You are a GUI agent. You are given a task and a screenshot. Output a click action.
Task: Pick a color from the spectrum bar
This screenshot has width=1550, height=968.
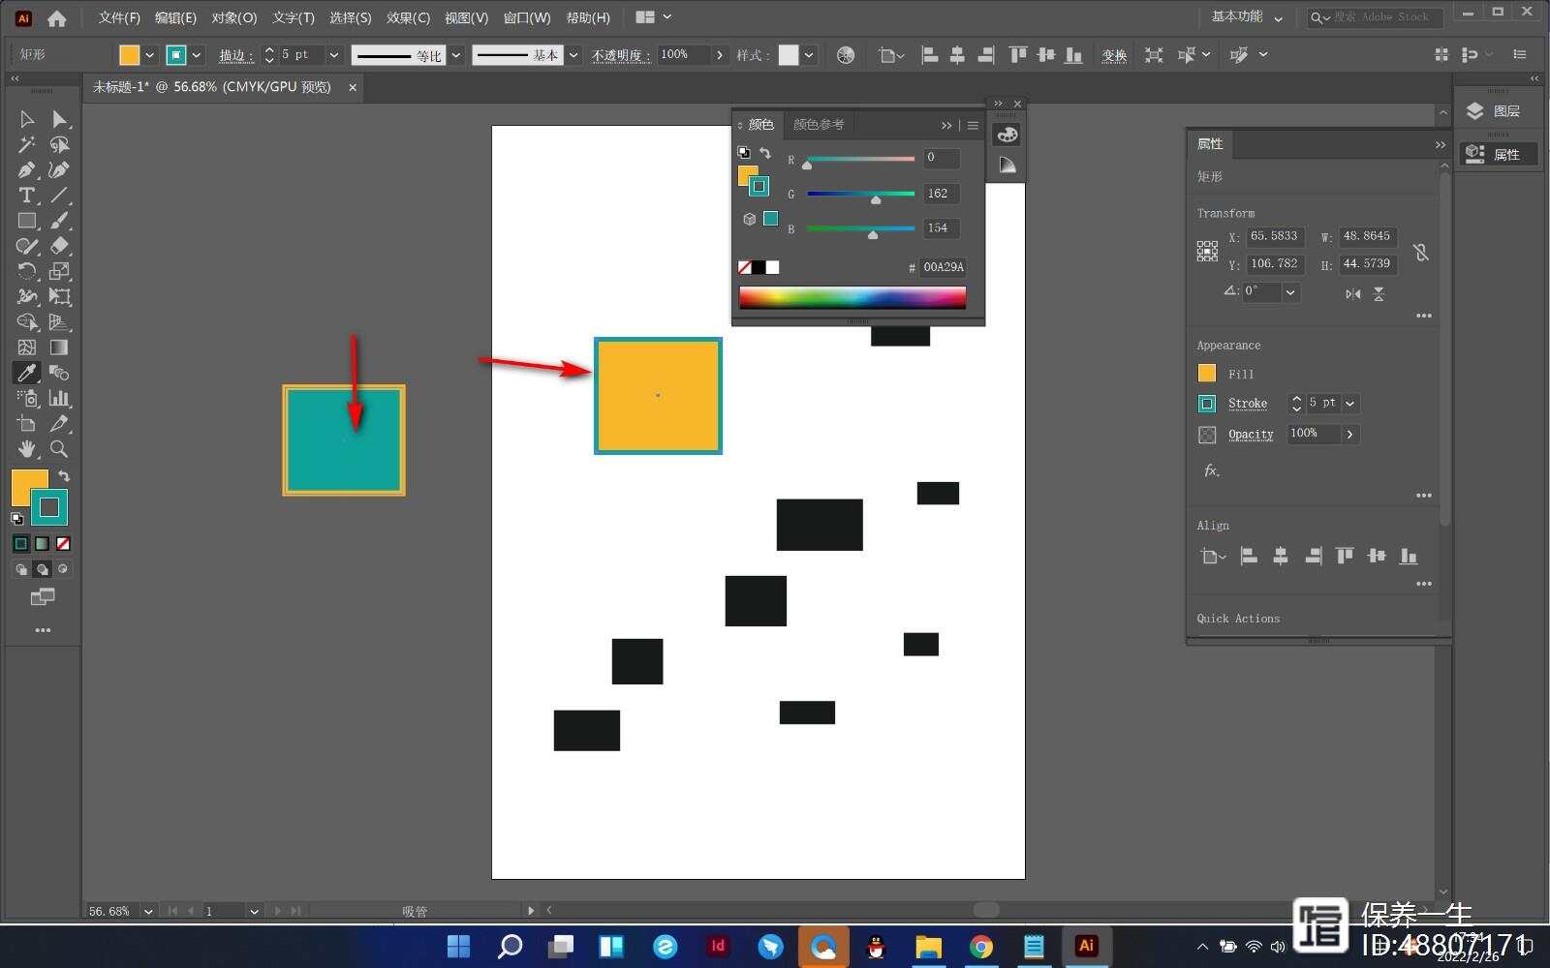tap(852, 297)
